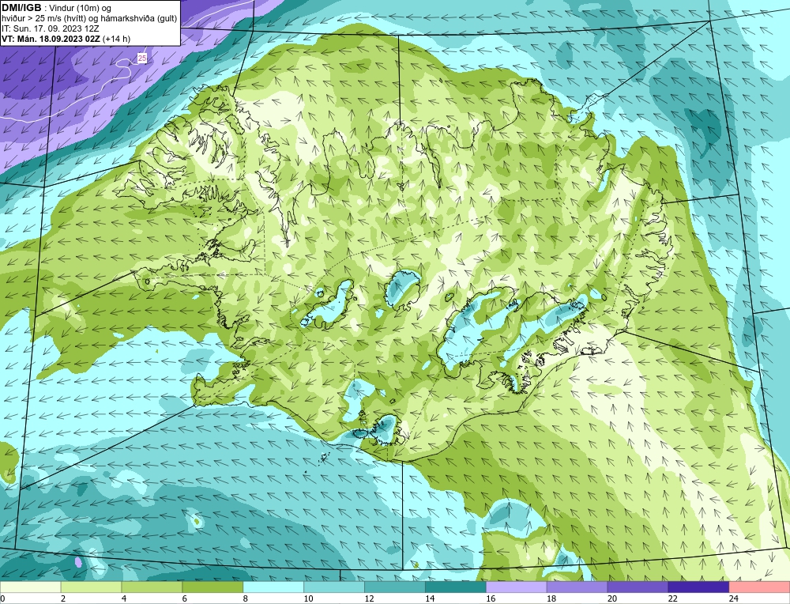Click the medium green 4–6 m/s legend swatch
This screenshot has width=790, height=604.
point(152,587)
